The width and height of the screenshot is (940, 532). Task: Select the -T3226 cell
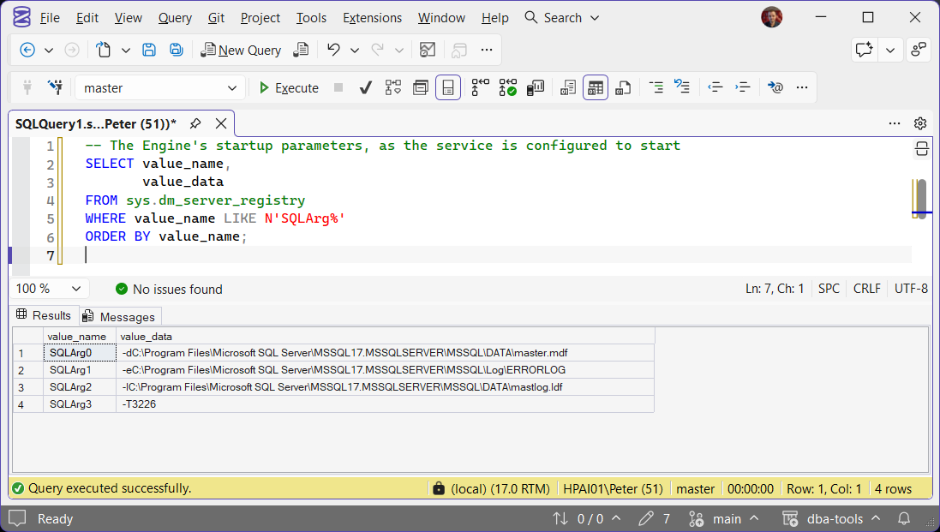click(385, 403)
